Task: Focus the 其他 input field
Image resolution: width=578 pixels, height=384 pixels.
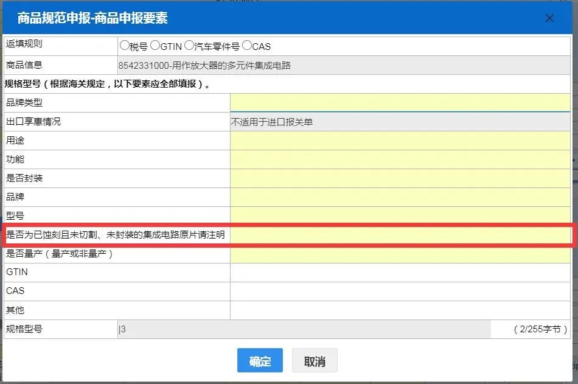Action: (400, 310)
